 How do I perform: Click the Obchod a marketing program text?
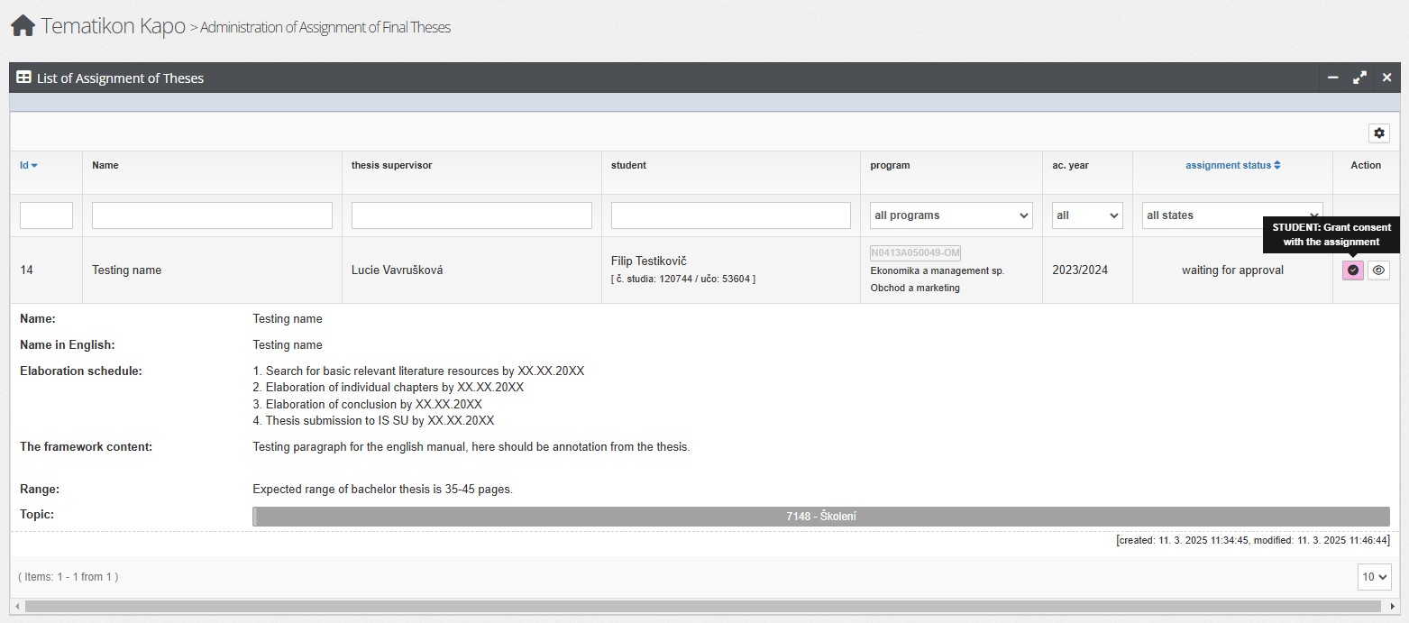(x=915, y=288)
